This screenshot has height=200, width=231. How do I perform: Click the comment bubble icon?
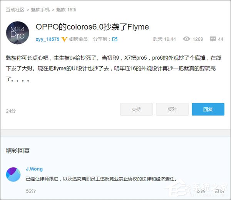click(213, 39)
